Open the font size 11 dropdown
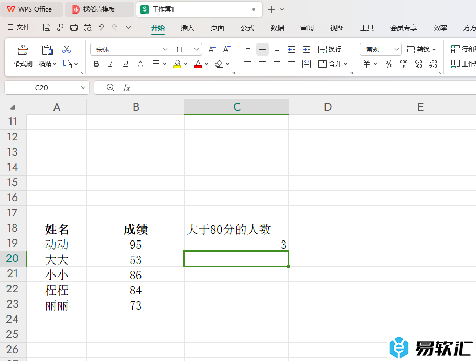 [x=197, y=49]
